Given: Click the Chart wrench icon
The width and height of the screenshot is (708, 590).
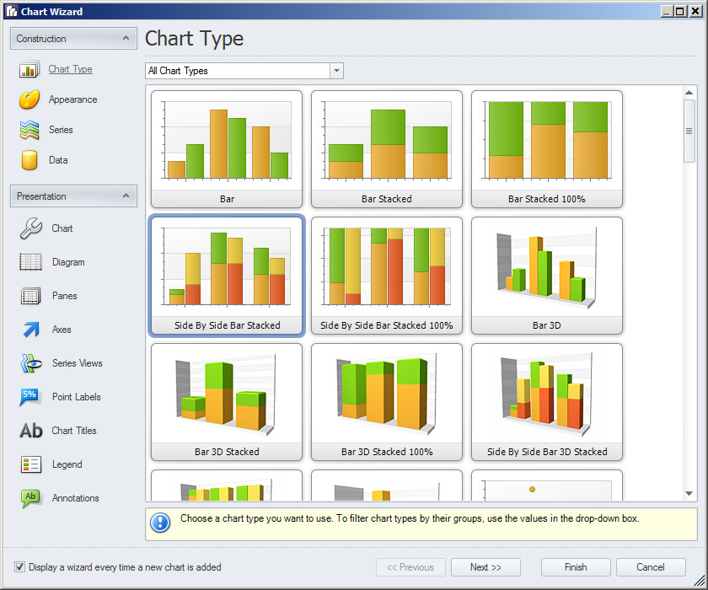Looking at the screenshot, I should tap(30, 228).
